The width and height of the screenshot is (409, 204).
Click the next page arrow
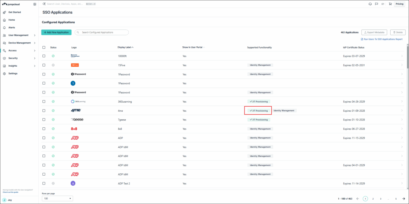[x=403, y=199]
